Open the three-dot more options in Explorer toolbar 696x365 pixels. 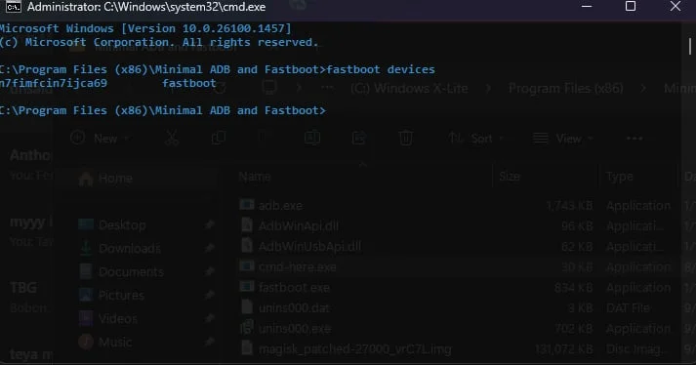coord(635,139)
